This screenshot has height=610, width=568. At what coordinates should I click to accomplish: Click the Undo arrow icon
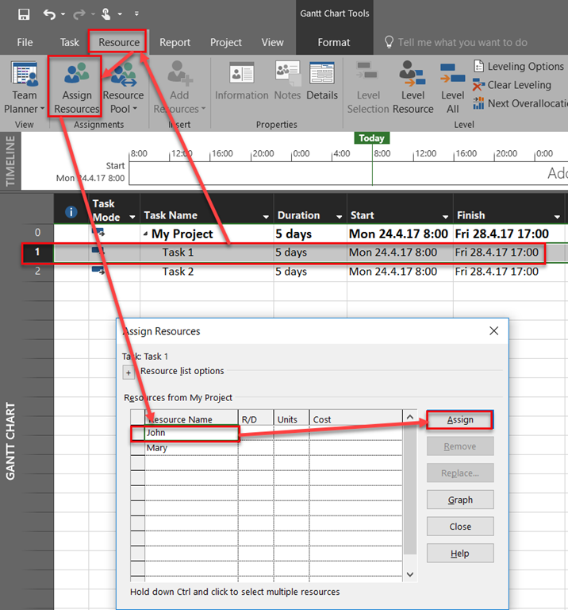coord(49,14)
